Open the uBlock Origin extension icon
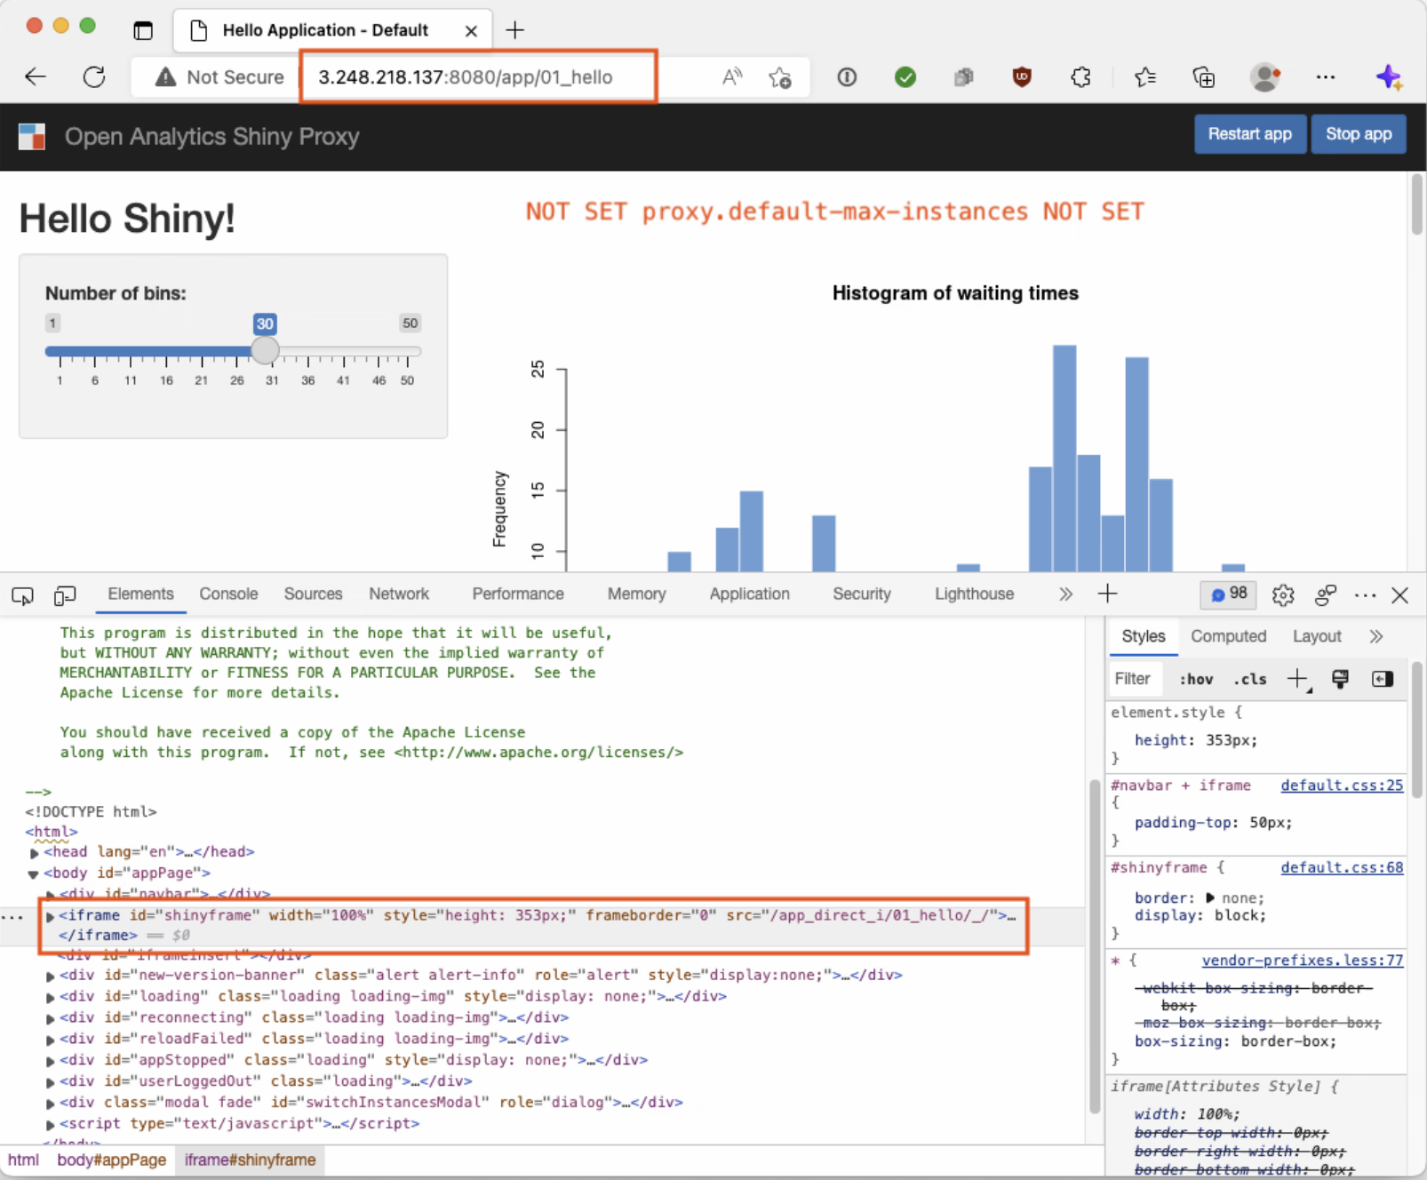Image resolution: width=1427 pixels, height=1180 pixels. (1022, 77)
